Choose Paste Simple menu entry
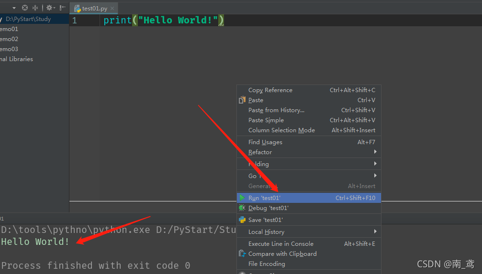Image resolution: width=482 pixels, height=274 pixels. (x=309, y=120)
